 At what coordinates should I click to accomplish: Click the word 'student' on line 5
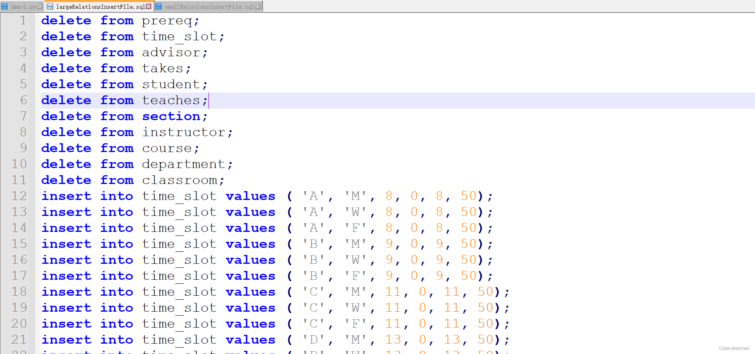tap(171, 84)
